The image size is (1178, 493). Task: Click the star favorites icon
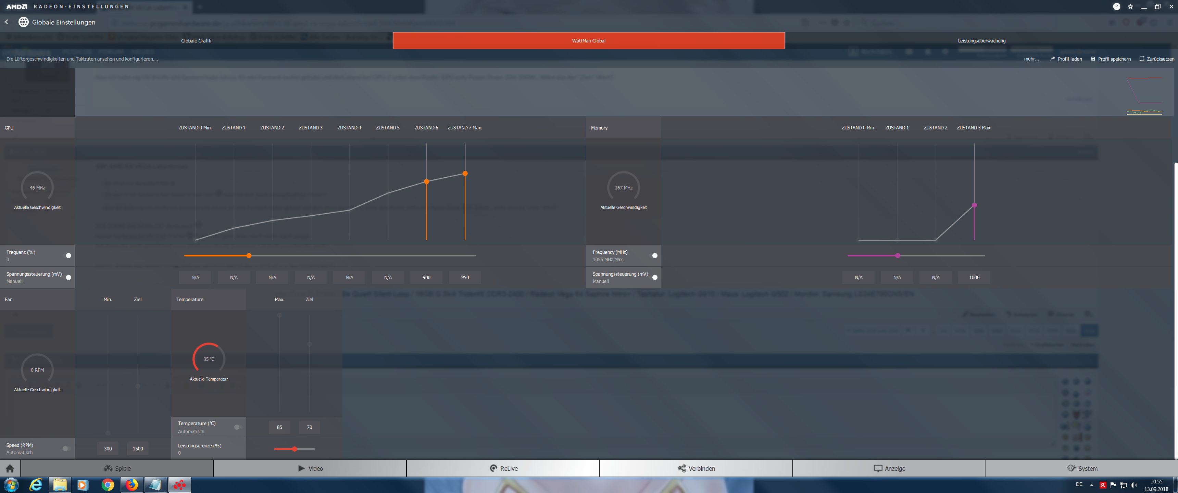(1130, 7)
